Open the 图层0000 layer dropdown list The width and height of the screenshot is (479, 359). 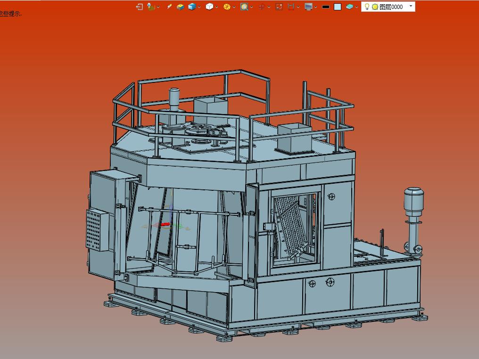tap(411, 6)
